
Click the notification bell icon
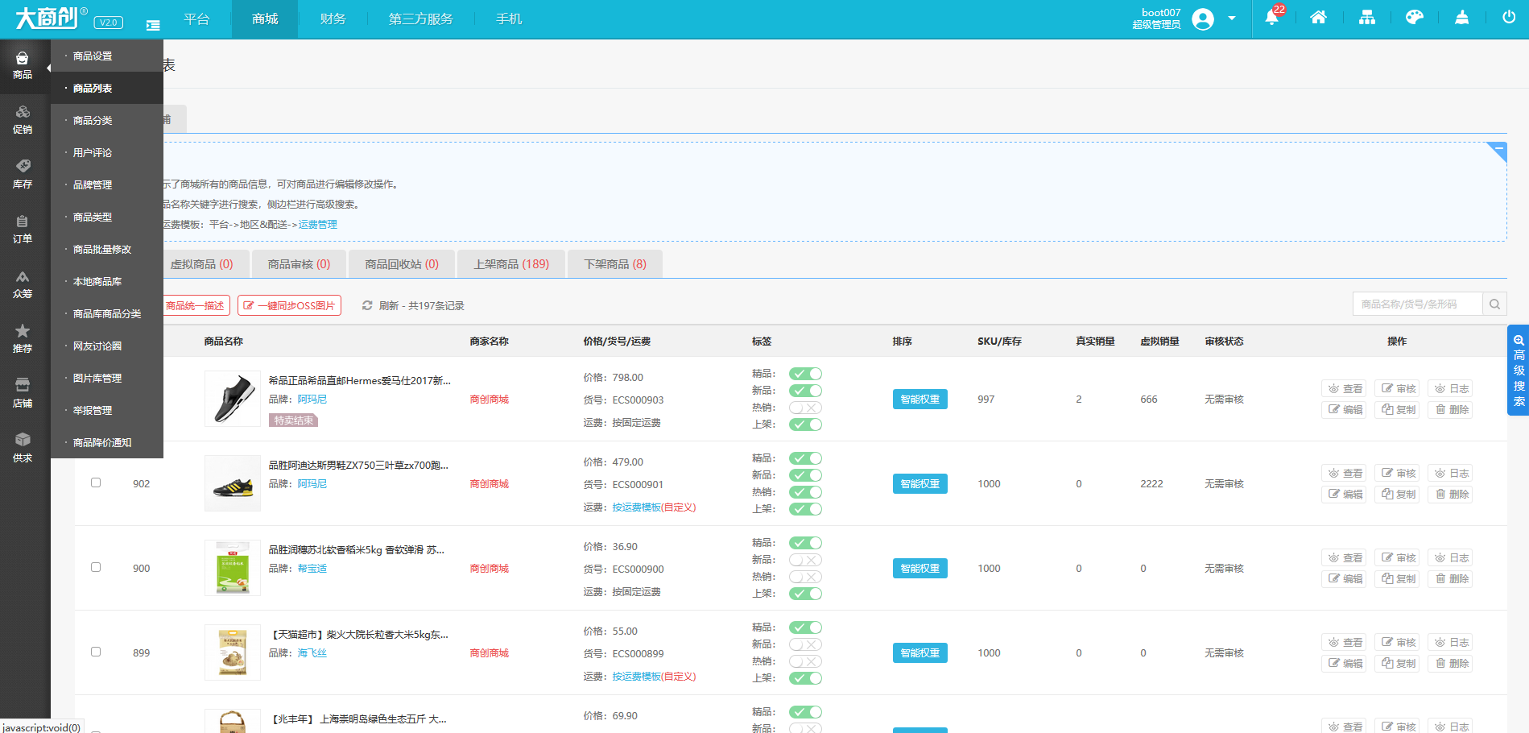(x=1271, y=18)
